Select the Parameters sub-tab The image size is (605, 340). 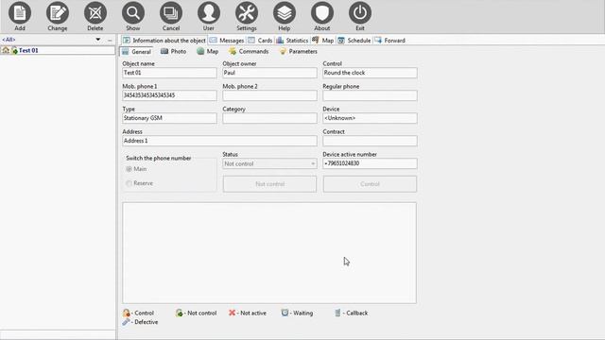point(299,51)
